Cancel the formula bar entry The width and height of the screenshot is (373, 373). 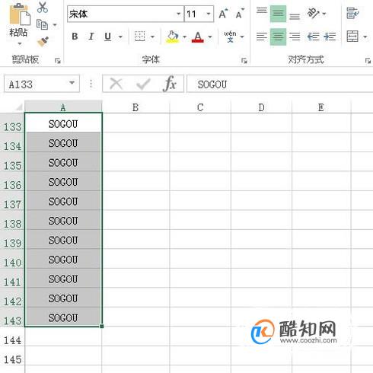tap(116, 84)
